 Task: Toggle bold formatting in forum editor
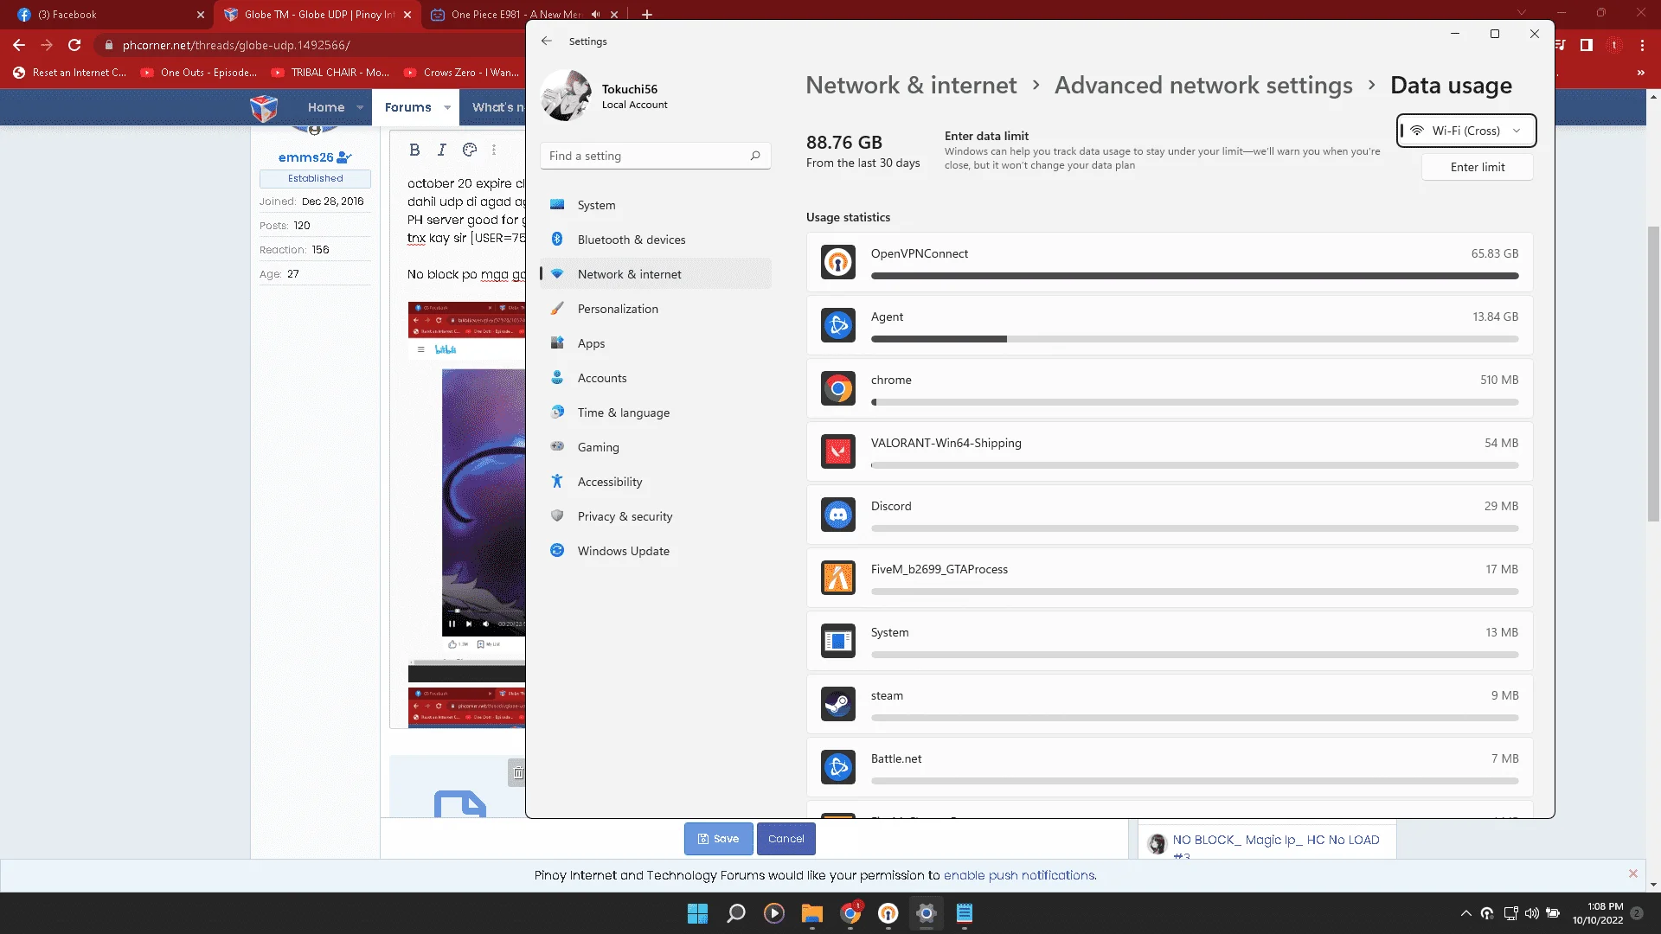click(x=414, y=150)
